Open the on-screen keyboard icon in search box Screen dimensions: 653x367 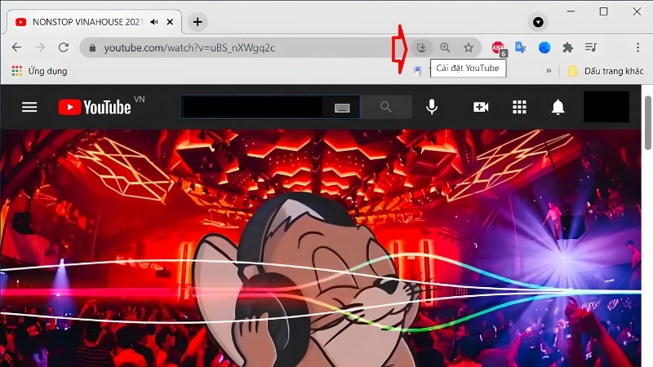(342, 108)
